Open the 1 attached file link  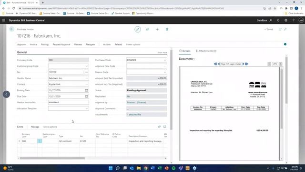pyautogui.click(x=134, y=115)
